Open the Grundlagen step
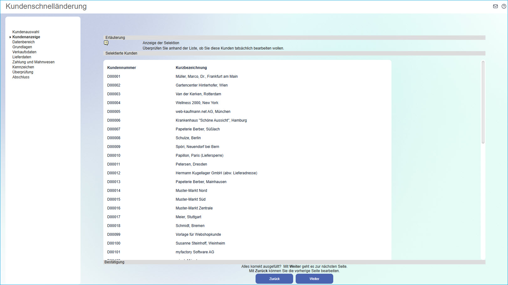The image size is (508, 285). point(22,47)
